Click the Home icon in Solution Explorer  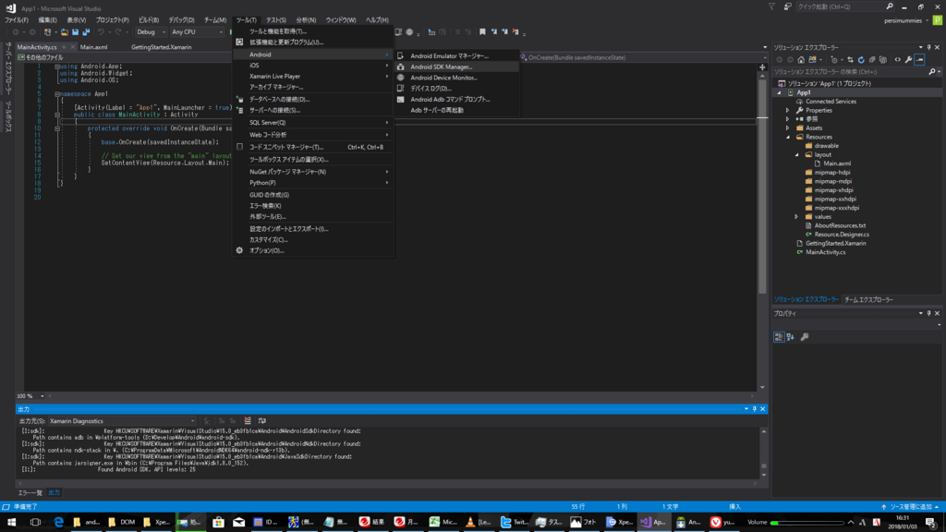tap(801, 60)
